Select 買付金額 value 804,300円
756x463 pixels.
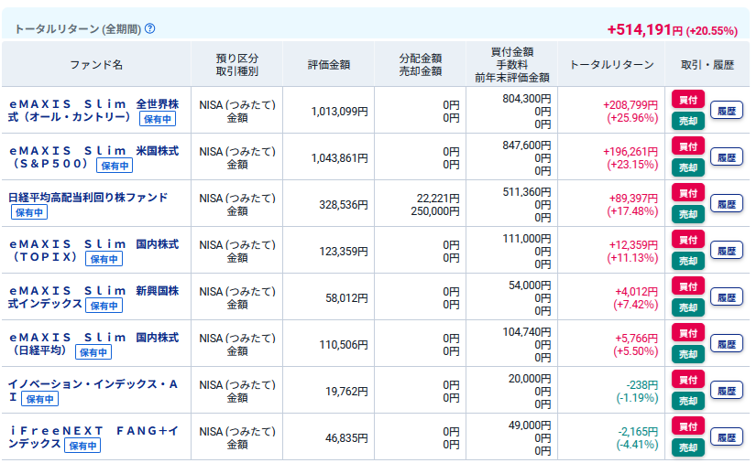tap(527, 99)
